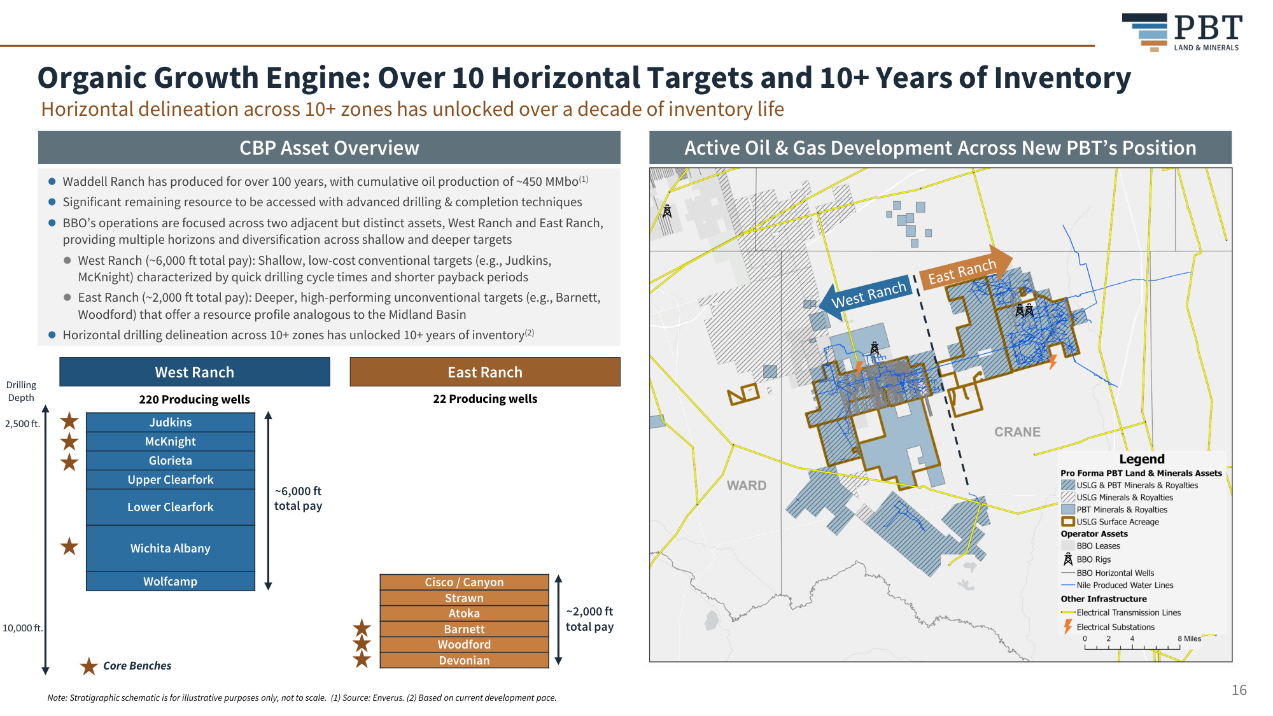Click the BBO Rigs legend icon
Image resolution: width=1273 pixels, height=716 pixels.
[x=1068, y=559]
